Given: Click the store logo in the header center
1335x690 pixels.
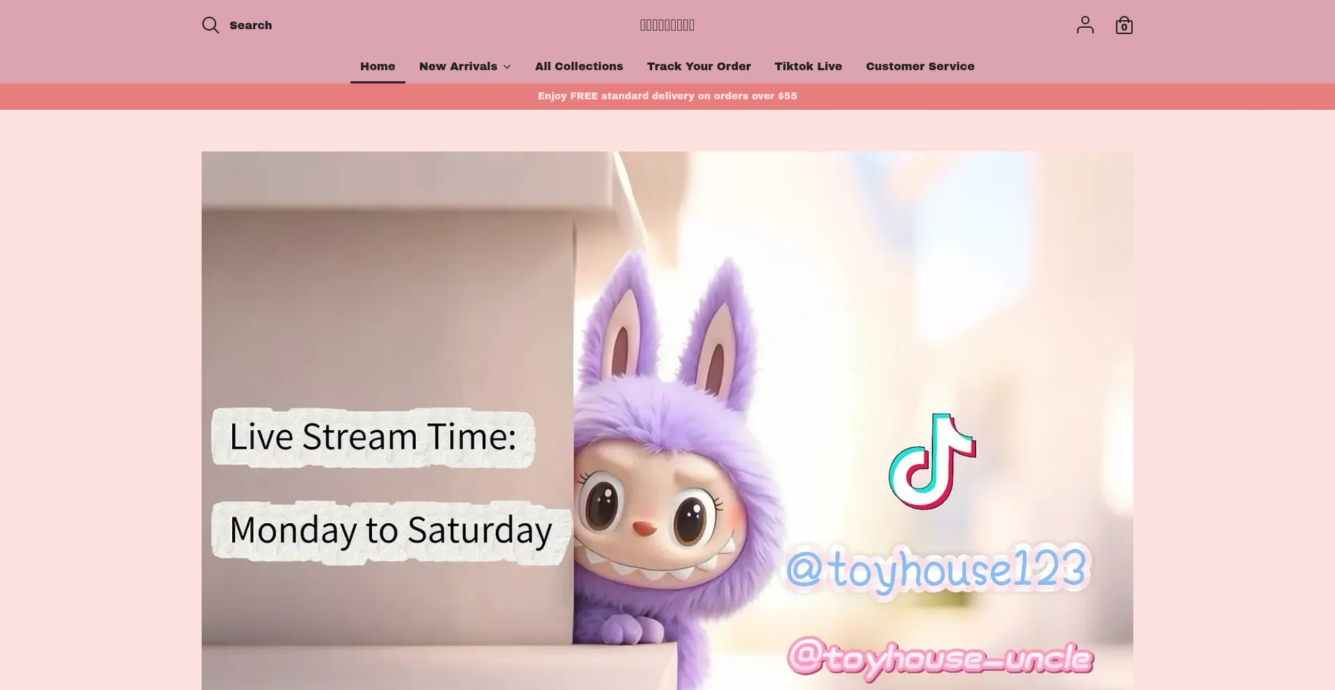Looking at the screenshot, I should [x=667, y=26].
